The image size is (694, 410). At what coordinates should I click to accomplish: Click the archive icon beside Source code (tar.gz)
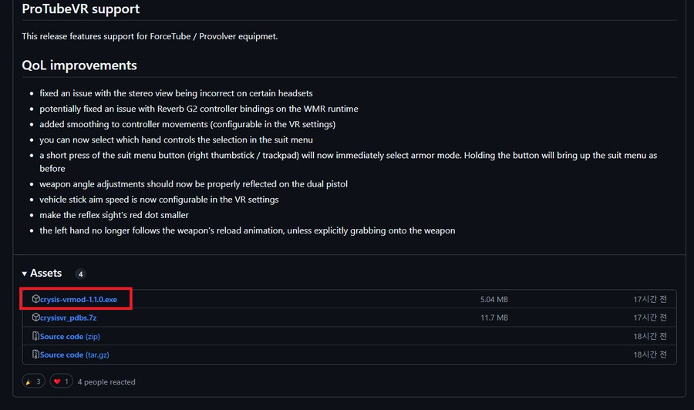pyautogui.click(x=35, y=355)
